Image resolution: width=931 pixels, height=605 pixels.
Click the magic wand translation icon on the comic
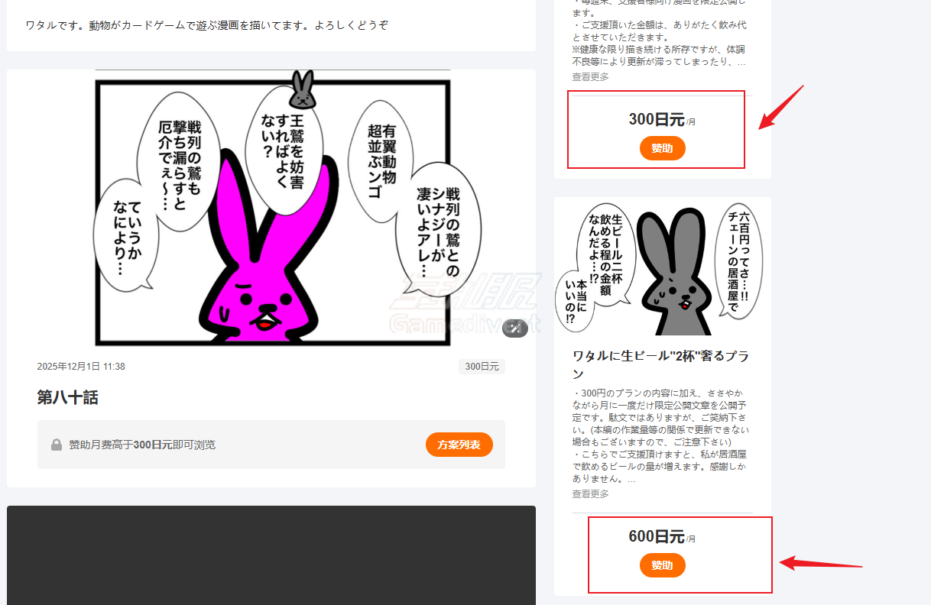tap(515, 328)
